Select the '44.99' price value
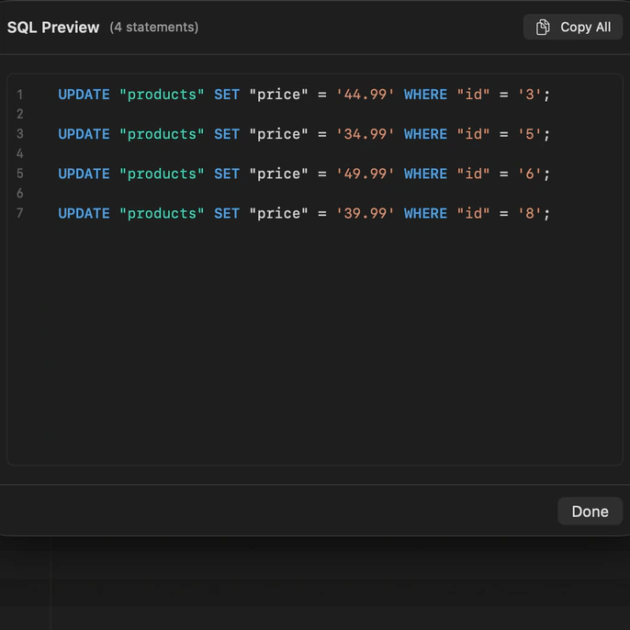630x630 pixels. (x=366, y=95)
